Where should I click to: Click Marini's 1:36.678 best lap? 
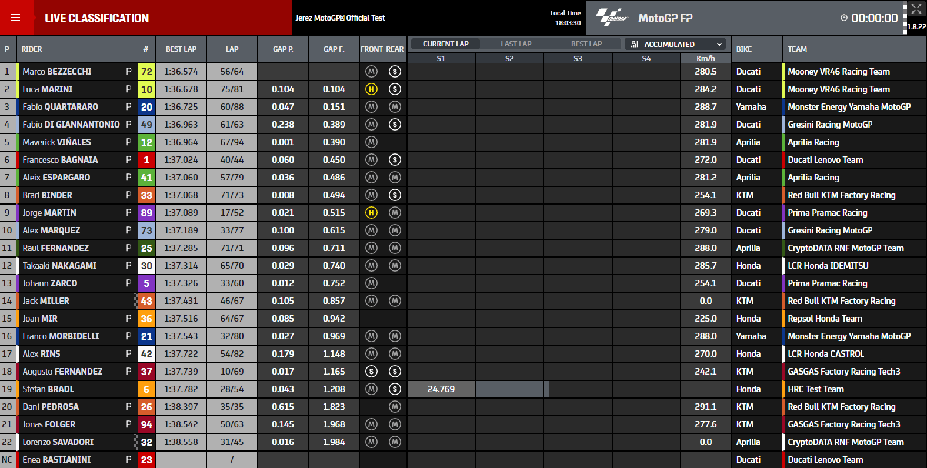(x=181, y=89)
